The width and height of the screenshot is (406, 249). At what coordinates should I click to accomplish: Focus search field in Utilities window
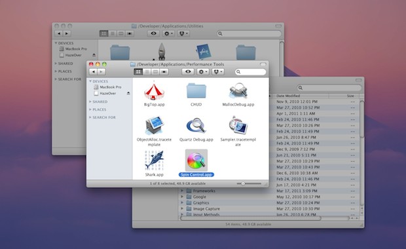[249, 33]
